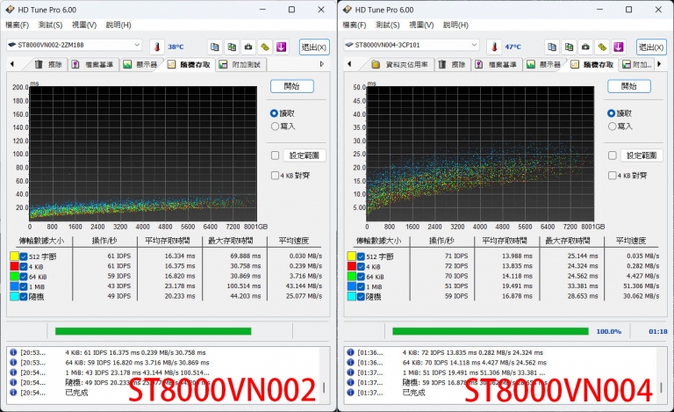The width and height of the screenshot is (674, 412).
Task: Select 寫入 radio in ST8000VN004 window
Action: [611, 126]
